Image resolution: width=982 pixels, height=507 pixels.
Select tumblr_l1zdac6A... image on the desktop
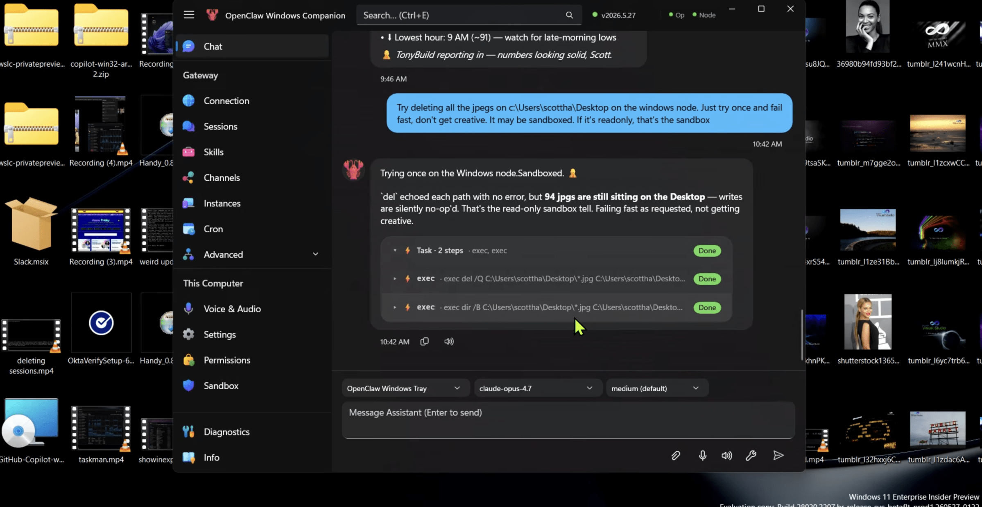(938, 437)
